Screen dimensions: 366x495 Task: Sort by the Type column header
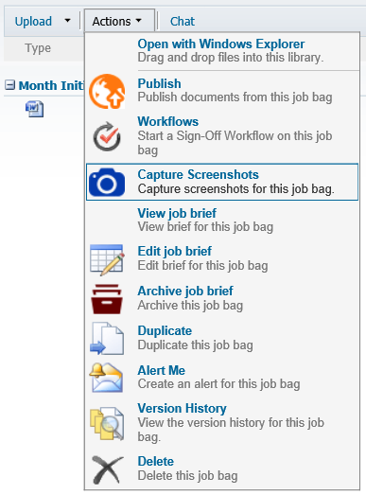coord(38,48)
